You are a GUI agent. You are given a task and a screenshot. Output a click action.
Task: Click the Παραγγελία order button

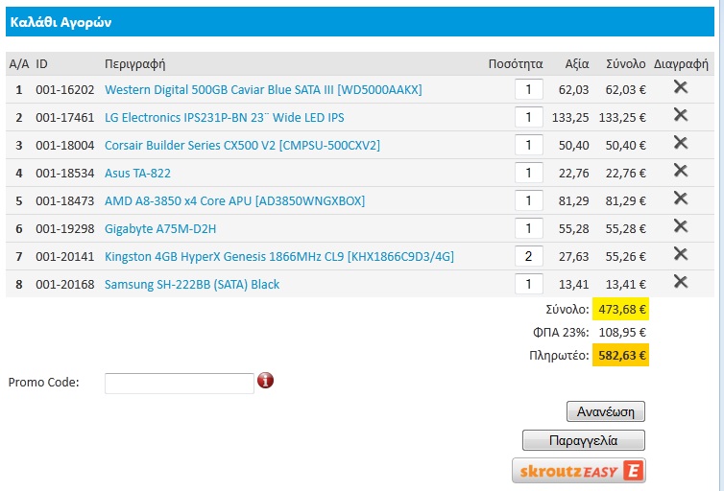pyautogui.click(x=584, y=440)
